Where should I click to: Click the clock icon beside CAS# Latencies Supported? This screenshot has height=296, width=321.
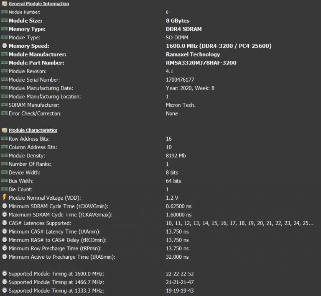(4, 223)
